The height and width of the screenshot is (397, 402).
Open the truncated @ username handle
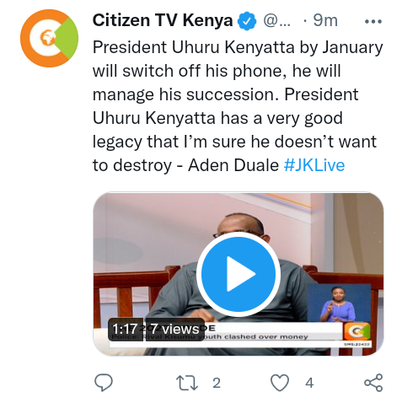point(276,21)
